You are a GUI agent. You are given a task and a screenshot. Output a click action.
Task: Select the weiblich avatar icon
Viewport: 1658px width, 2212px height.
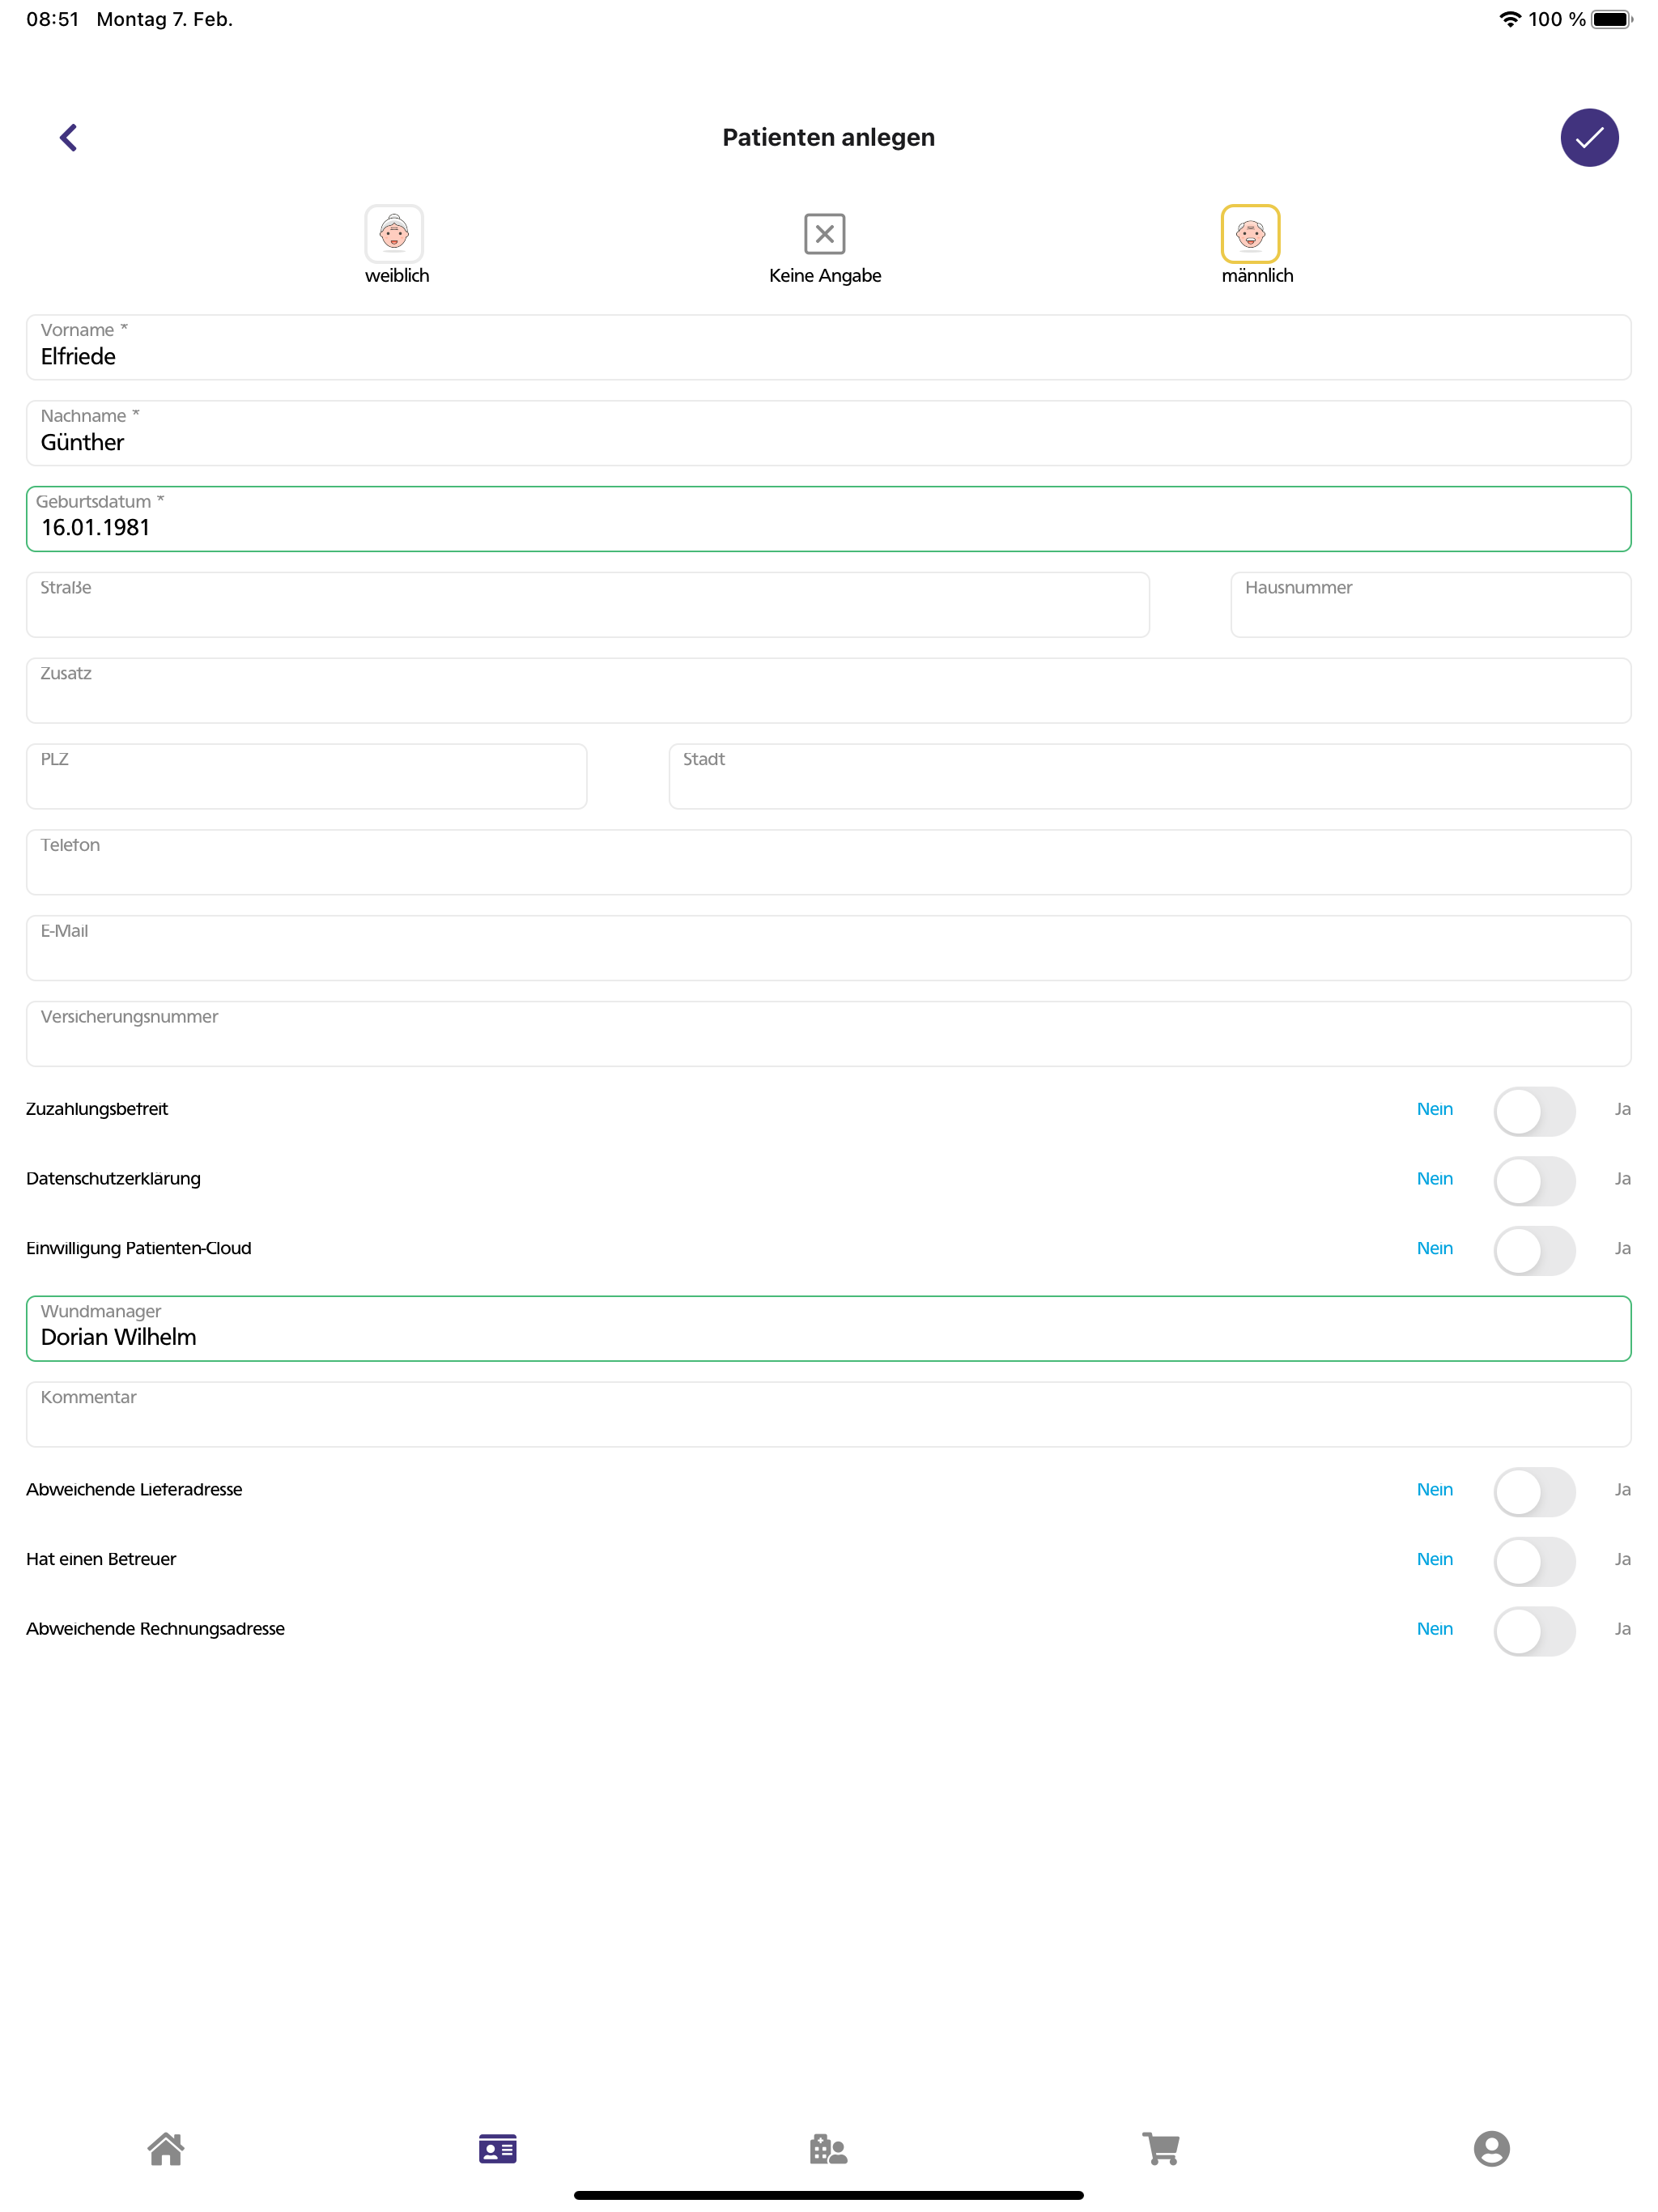394,233
